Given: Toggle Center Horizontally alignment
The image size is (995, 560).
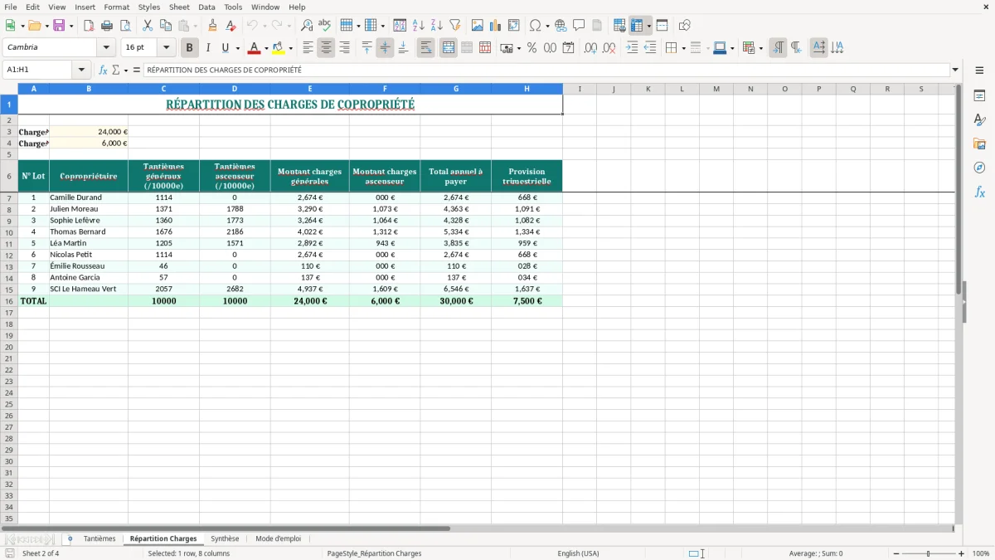Looking at the screenshot, I should point(326,48).
